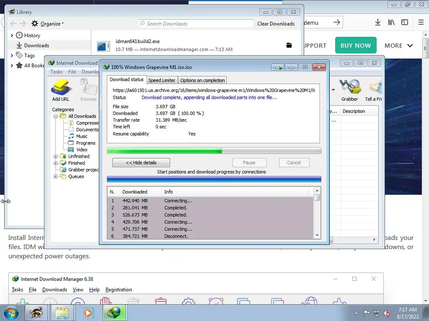429x321 pixels.
Task: Click the Organize gear icon in Library
Action: pyautogui.click(x=35, y=23)
